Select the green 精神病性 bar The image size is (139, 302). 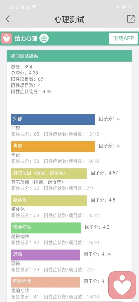[46, 228]
